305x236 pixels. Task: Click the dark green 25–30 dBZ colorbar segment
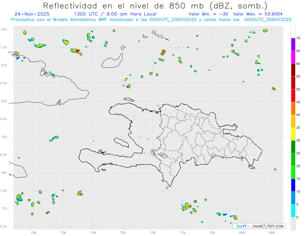click(293, 147)
